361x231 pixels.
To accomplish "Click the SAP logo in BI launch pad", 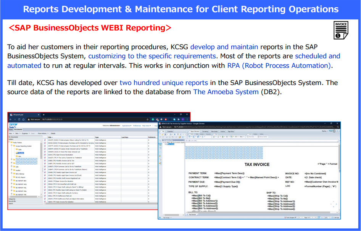I will [13, 125].
